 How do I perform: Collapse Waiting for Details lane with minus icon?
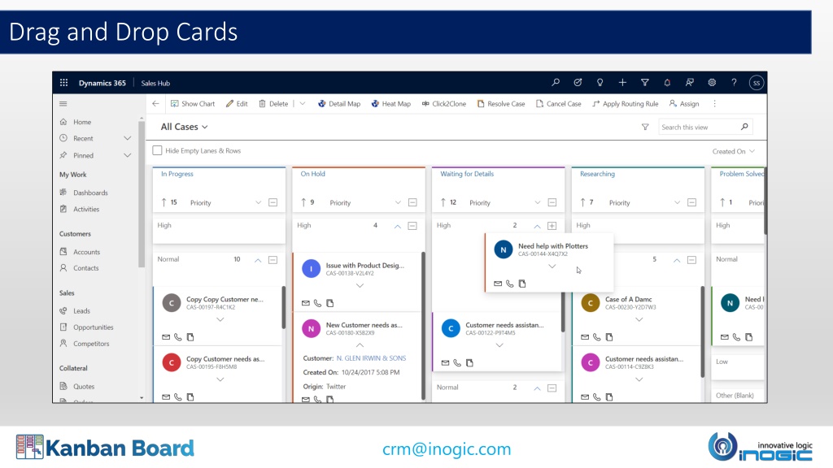pyautogui.click(x=552, y=202)
